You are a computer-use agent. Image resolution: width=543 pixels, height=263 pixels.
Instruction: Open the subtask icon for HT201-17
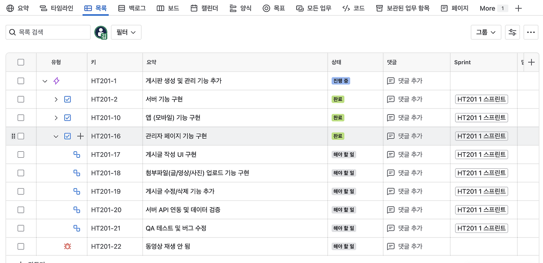pyautogui.click(x=77, y=154)
